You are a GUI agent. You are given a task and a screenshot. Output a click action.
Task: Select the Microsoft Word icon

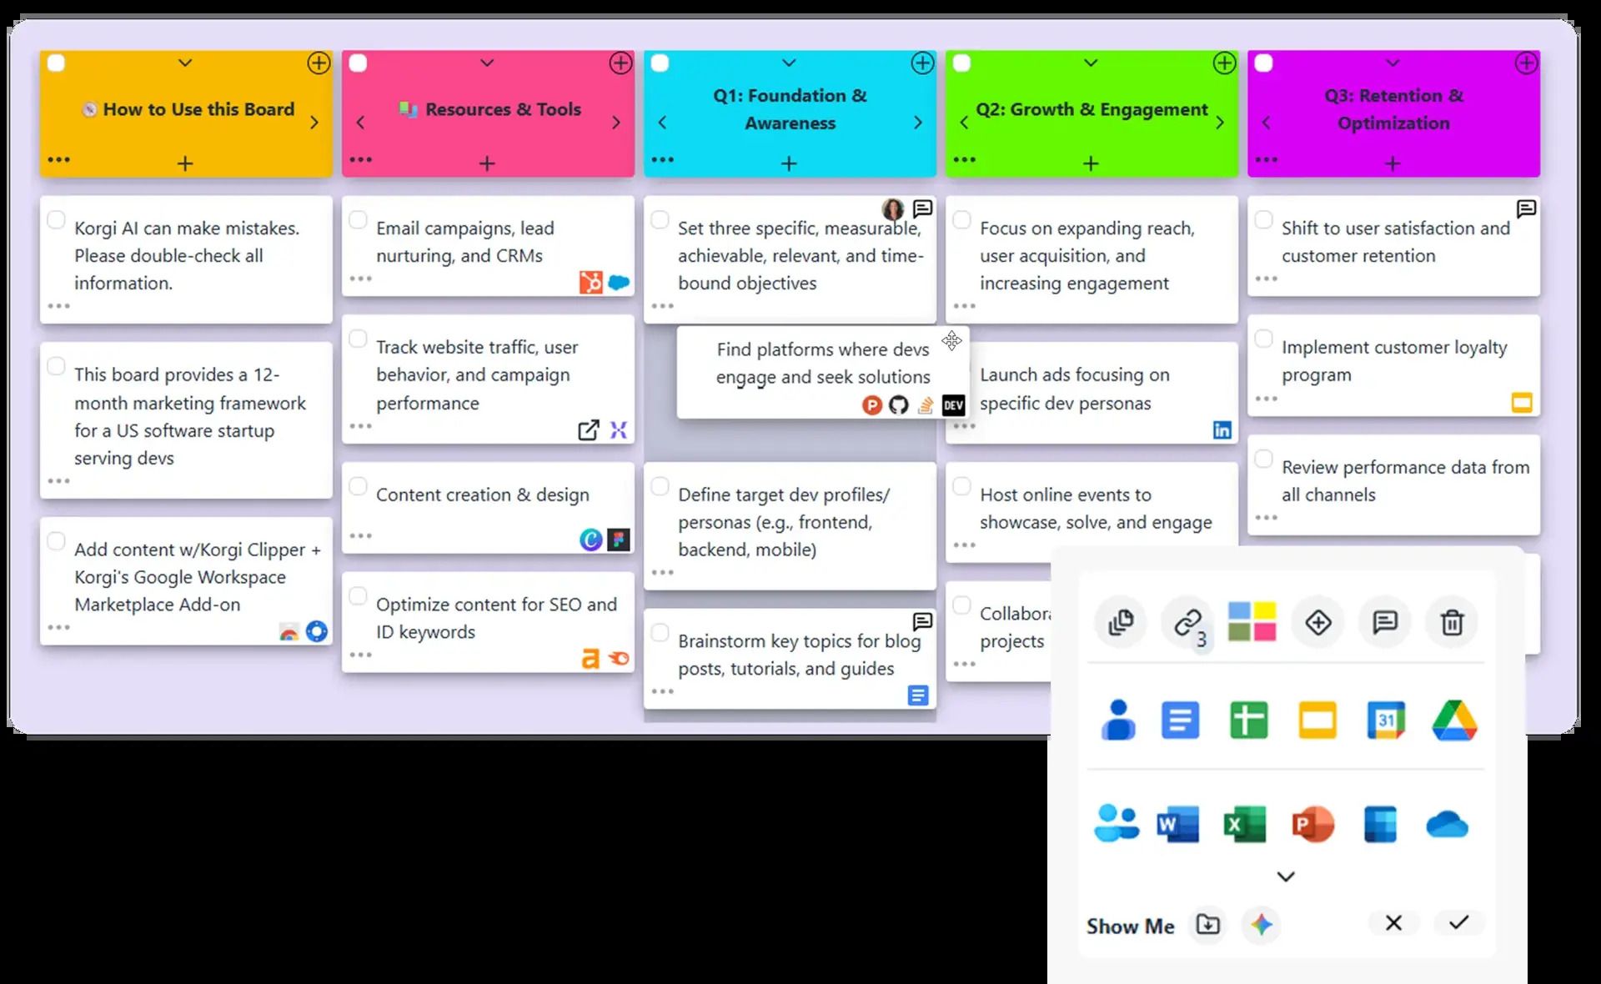point(1178,825)
